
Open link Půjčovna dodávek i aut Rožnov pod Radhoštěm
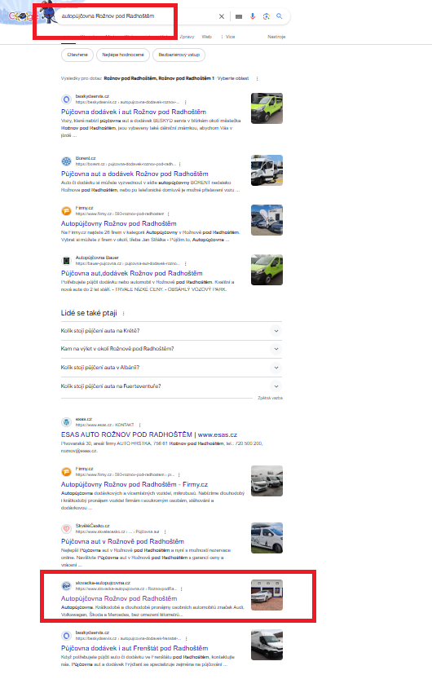134,112
